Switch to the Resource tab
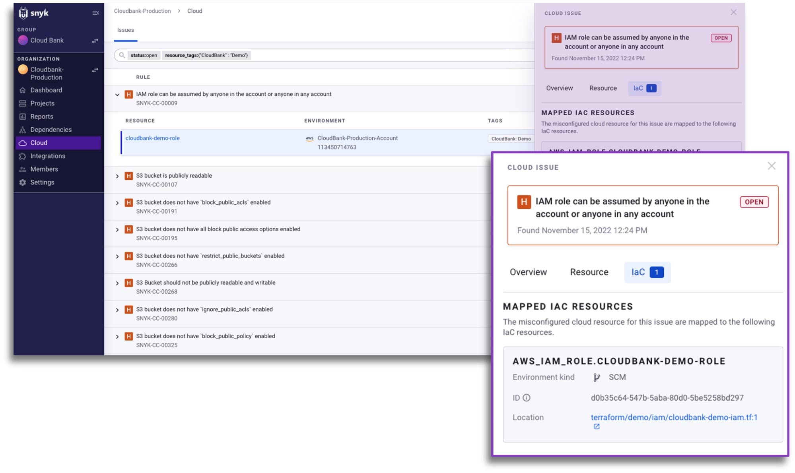This screenshot has width=795, height=473. pos(589,272)
